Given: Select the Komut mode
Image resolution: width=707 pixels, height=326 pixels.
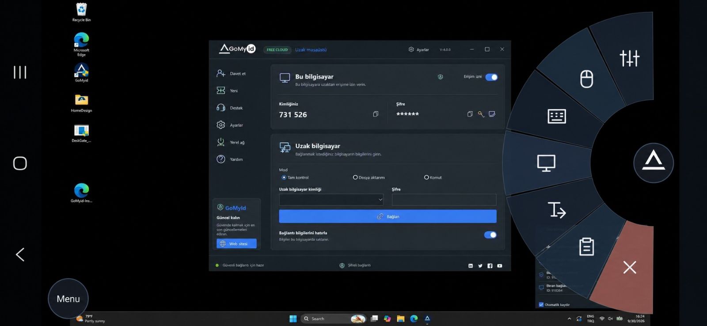Looking at the screenshot, I should (426, 178).
